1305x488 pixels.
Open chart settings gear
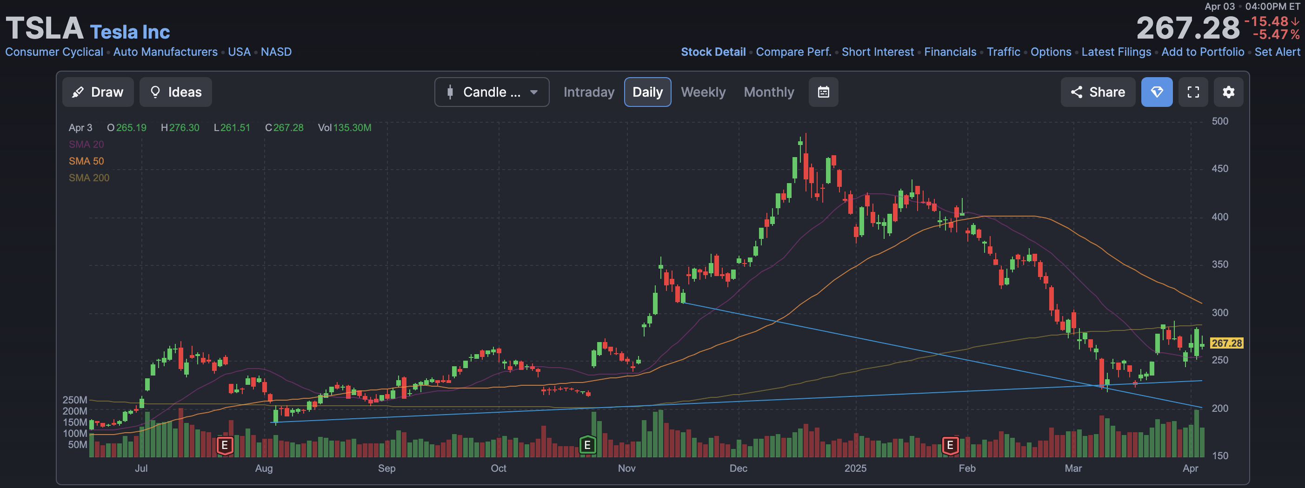(1228, 92)
